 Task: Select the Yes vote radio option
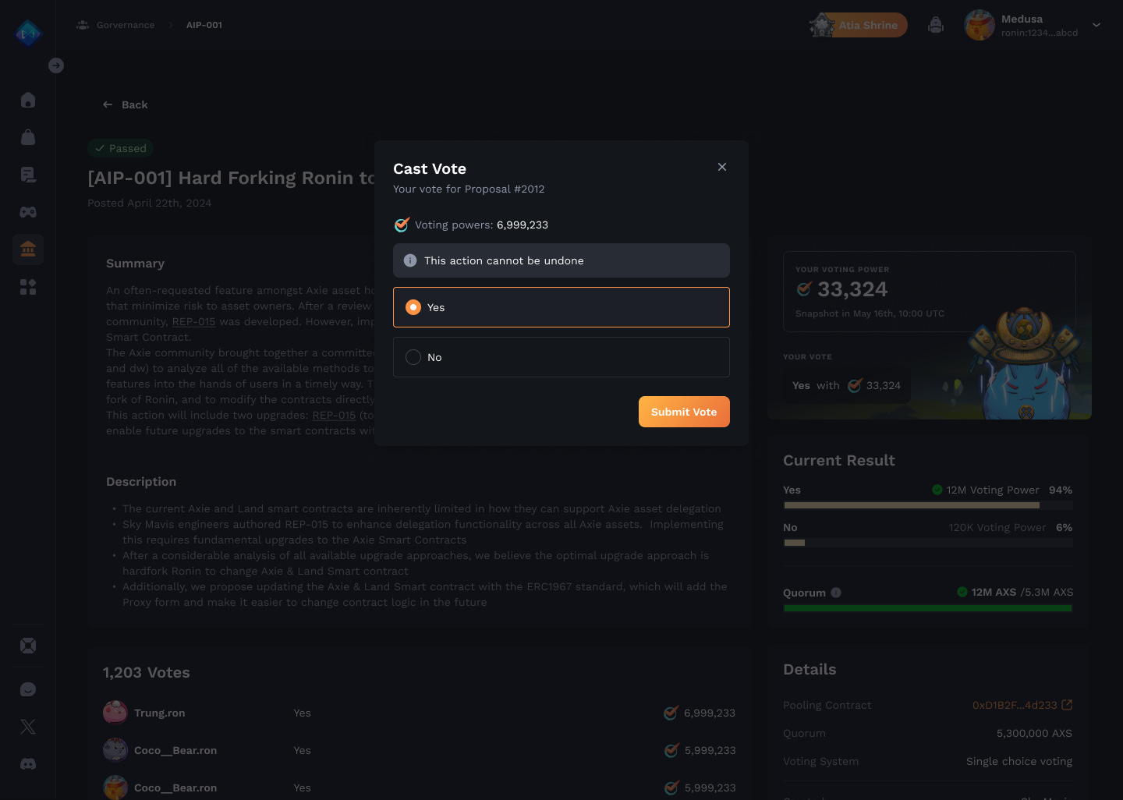point(561,307)
